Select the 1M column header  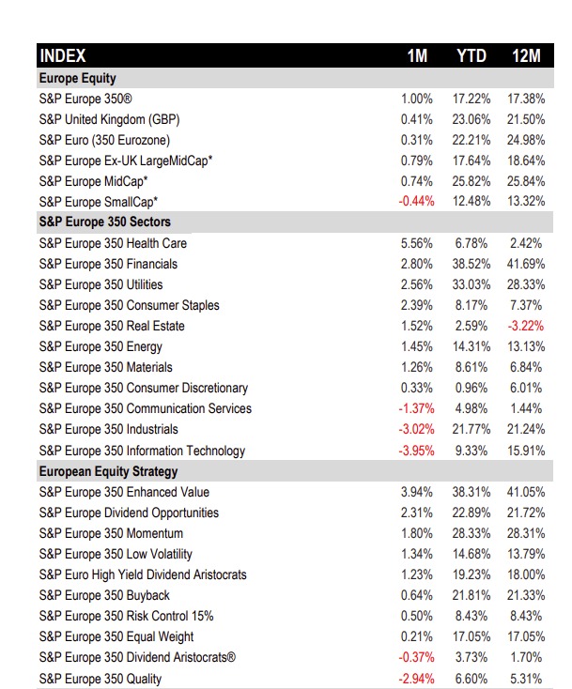pyautogui.click(x=417, y=56)
